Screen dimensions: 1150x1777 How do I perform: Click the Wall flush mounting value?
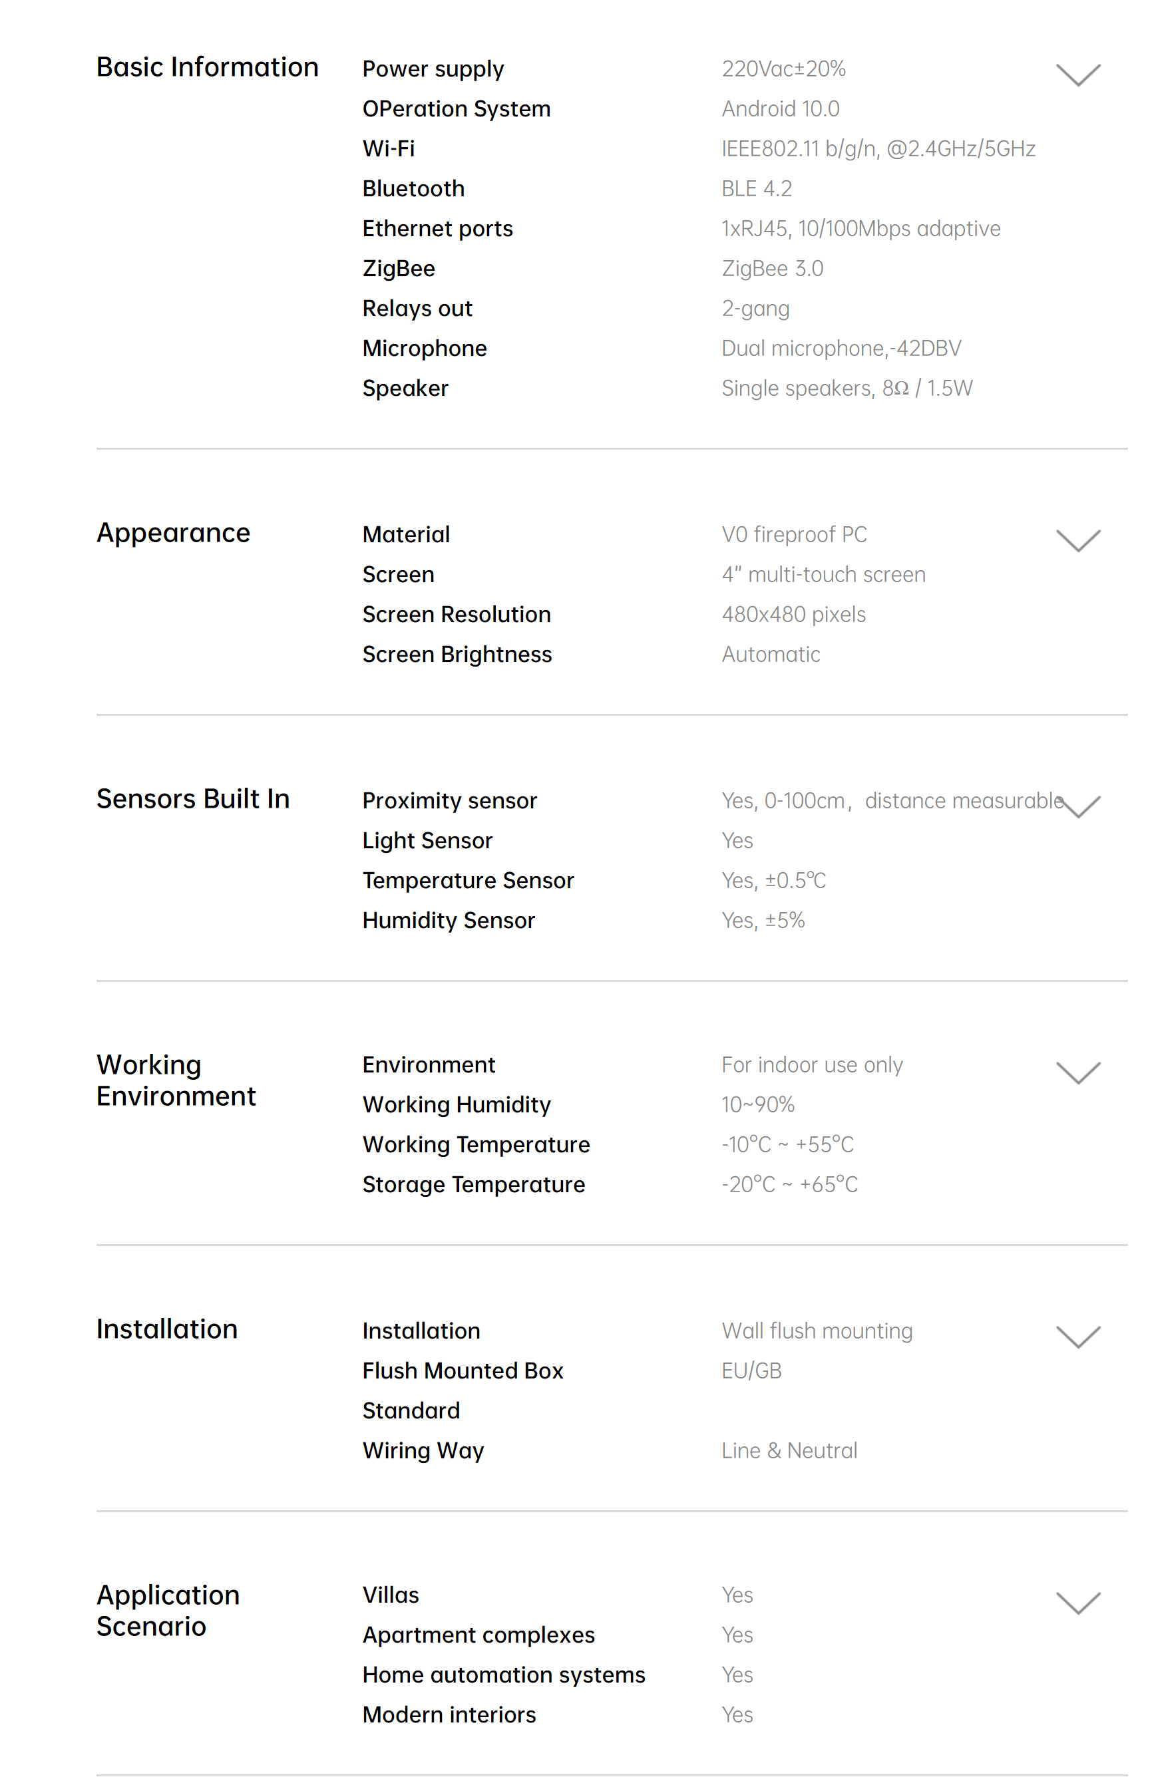817,1331
